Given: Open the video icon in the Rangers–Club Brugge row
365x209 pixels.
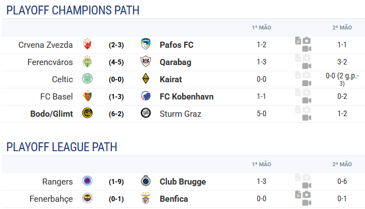Looking at the screenshot, I should [x=307, y=186].
